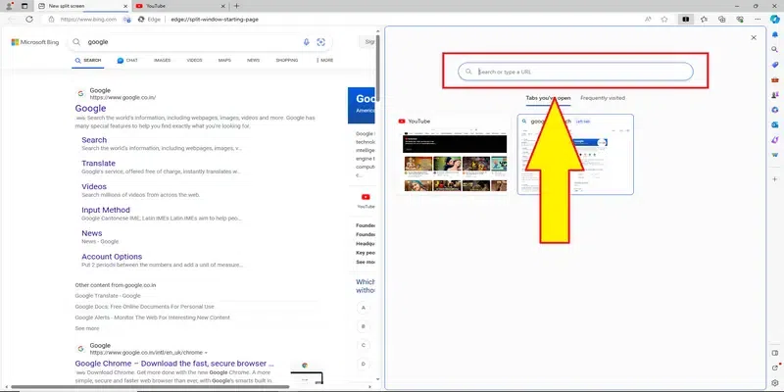Click the Bing search magnifier icon
The image size is (784, 392).
(x=76, y=42)
